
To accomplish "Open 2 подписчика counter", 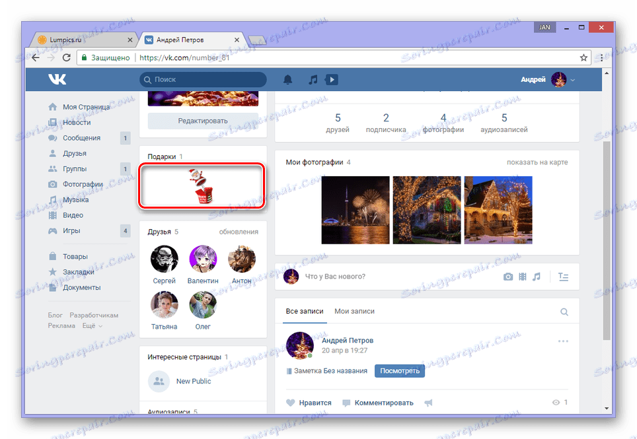I will click(386, 123).
